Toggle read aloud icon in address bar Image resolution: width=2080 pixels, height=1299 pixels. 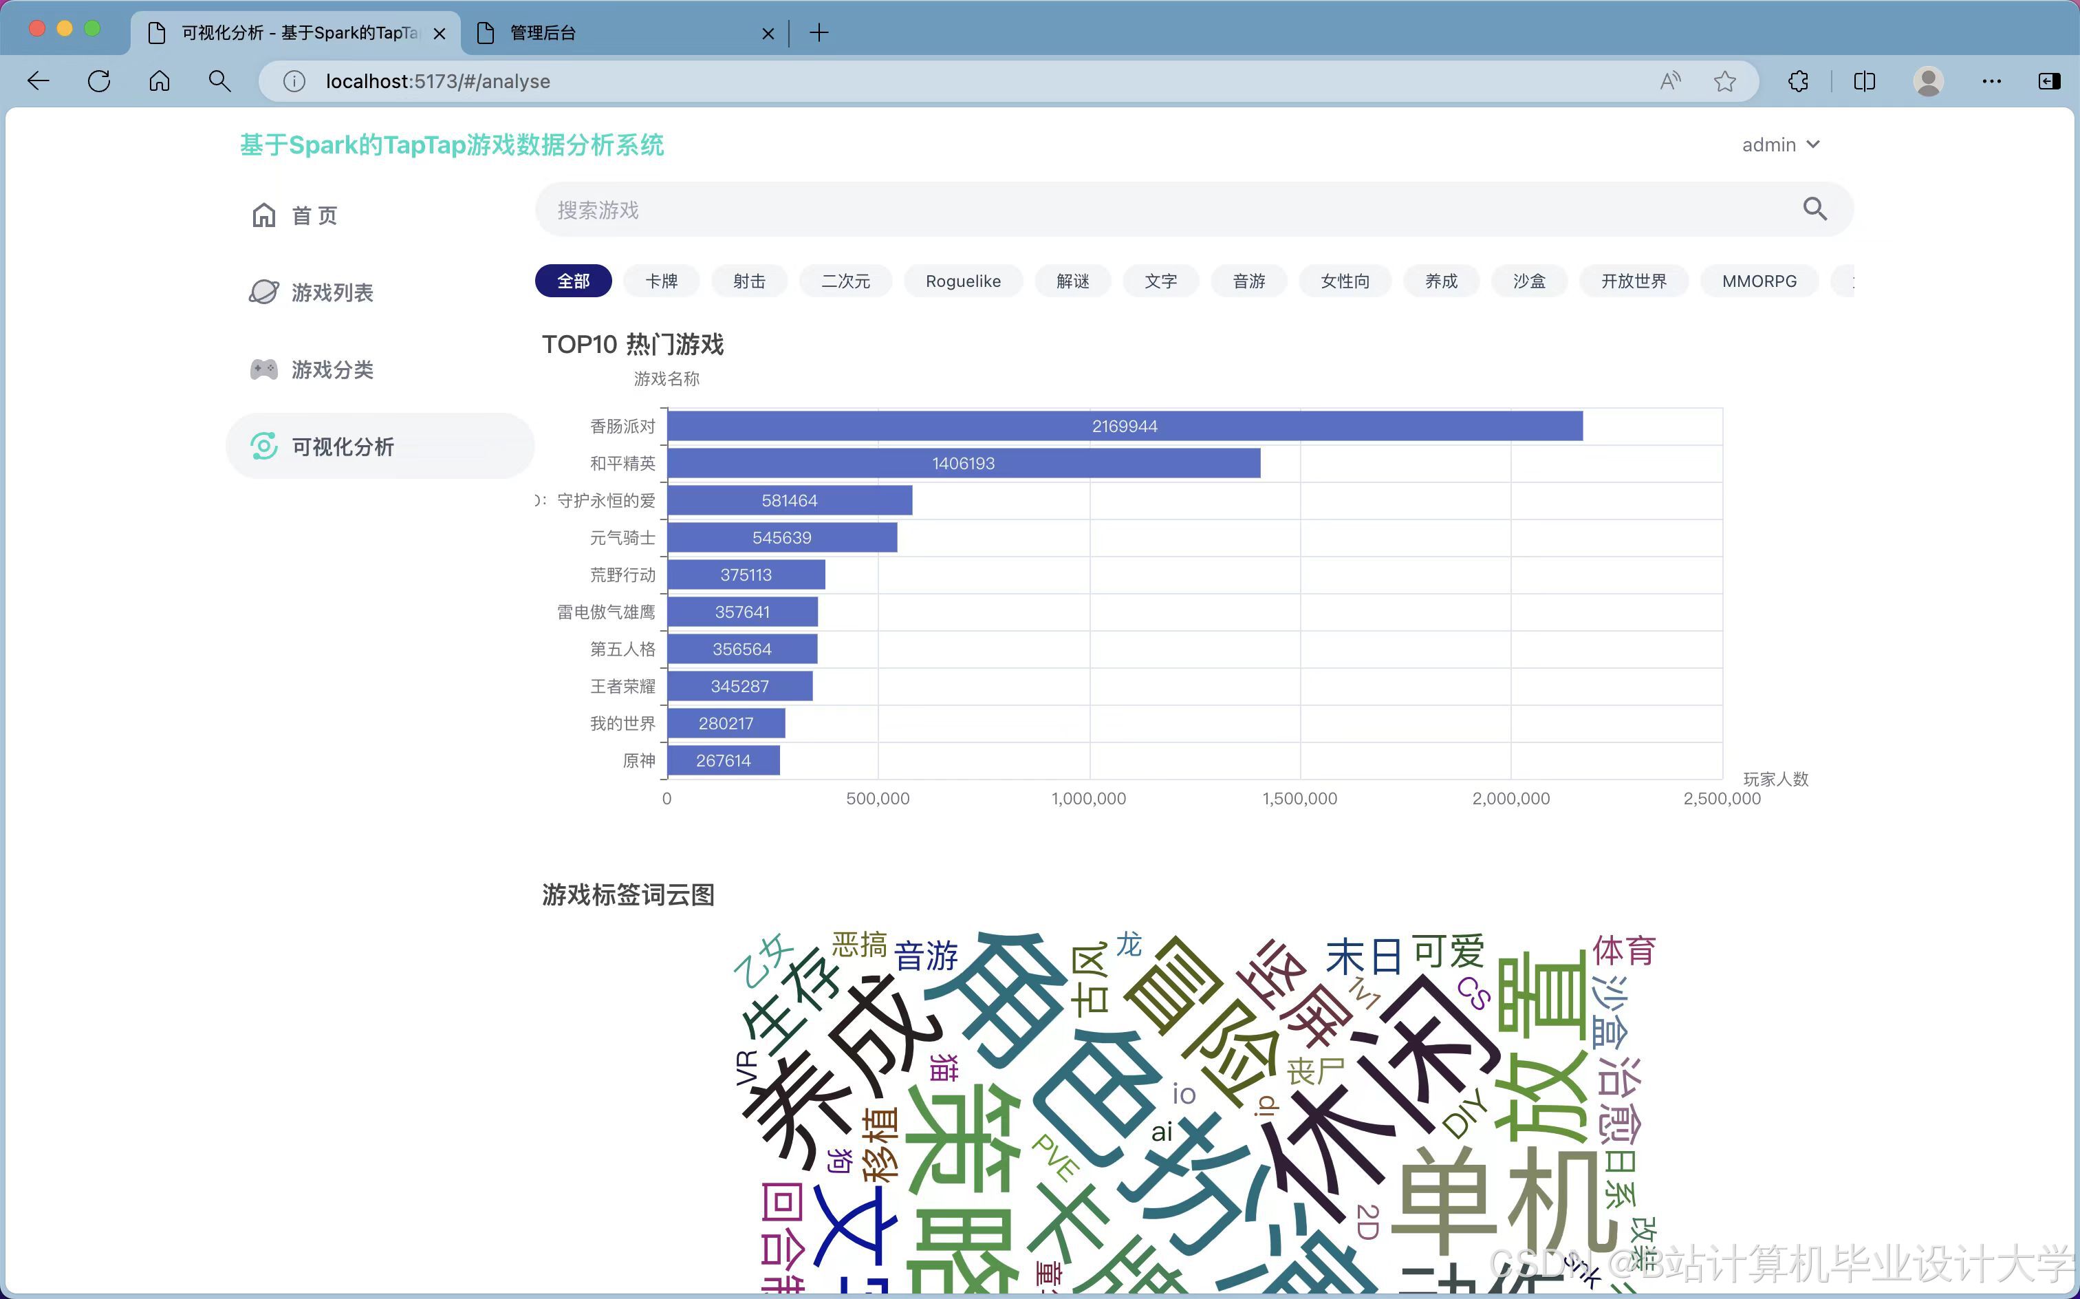point(1669,82)
